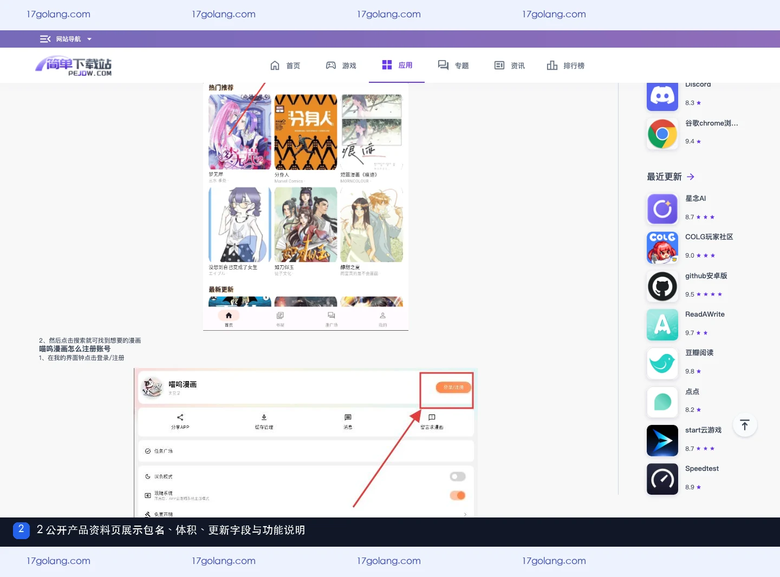Viewport: 780px width, 577px height.
Task: Click the heading 喵呜漫画怎么注册账号
Action: click(75, 349)
